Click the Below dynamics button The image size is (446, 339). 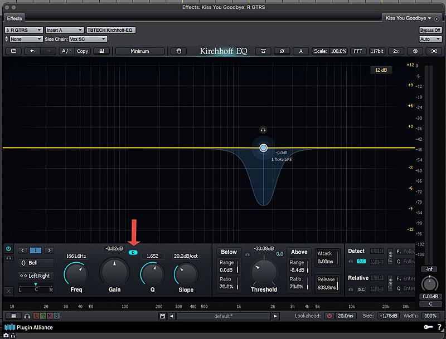coord(229,252)
